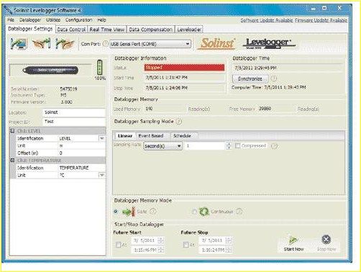Open the Slate help question mark
This screenshot has width=361, height=272.
152,212
